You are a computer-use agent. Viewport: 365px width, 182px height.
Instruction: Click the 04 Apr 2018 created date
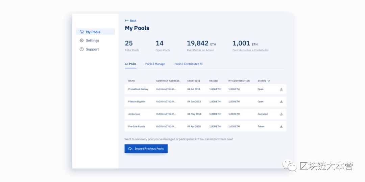pyautogui.click(x=194, y=126)
